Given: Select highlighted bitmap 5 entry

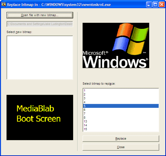Looking at the screenshot, I should [x=121, y=106].
